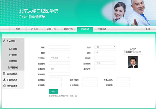Open the 健康状况 dropdown

tap(59, 69)
